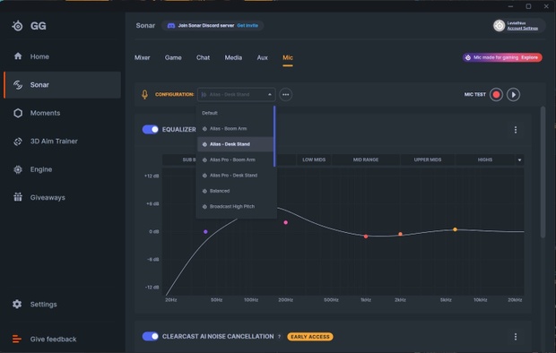The width and height of the screenshot is (556, 353).
Task: Click the microphone icon beside Configuration
Action: (144, 94)
